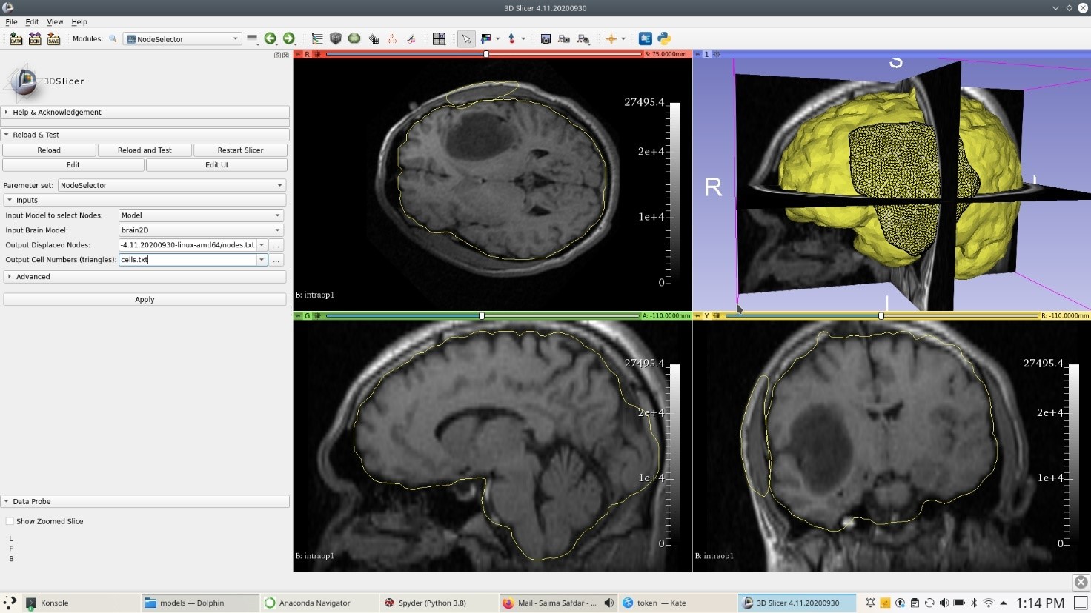Open the Transforms module icon
Viewport: 1091px width, 613px height.
374,38
